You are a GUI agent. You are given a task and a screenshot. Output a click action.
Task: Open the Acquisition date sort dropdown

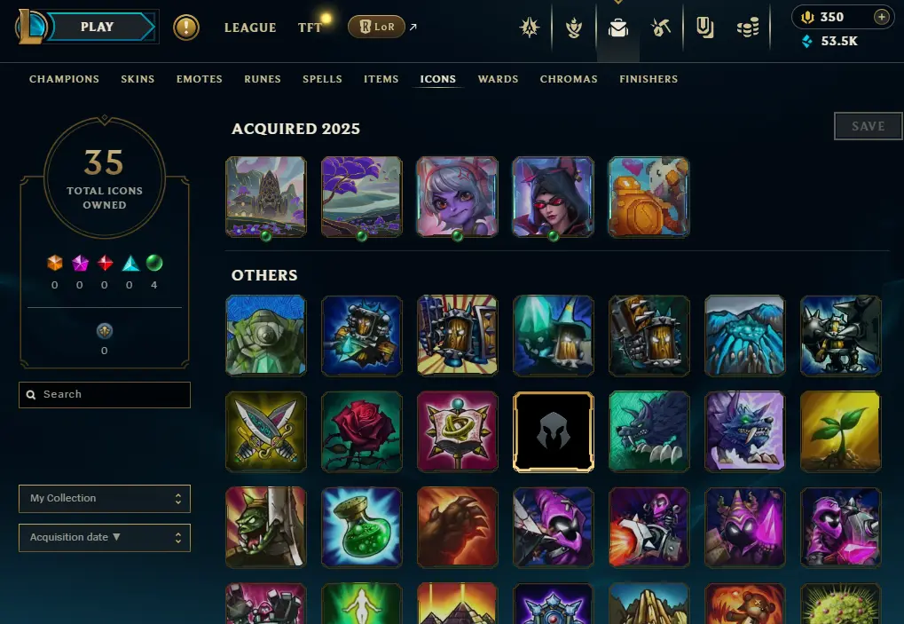[x=105, y=538]
